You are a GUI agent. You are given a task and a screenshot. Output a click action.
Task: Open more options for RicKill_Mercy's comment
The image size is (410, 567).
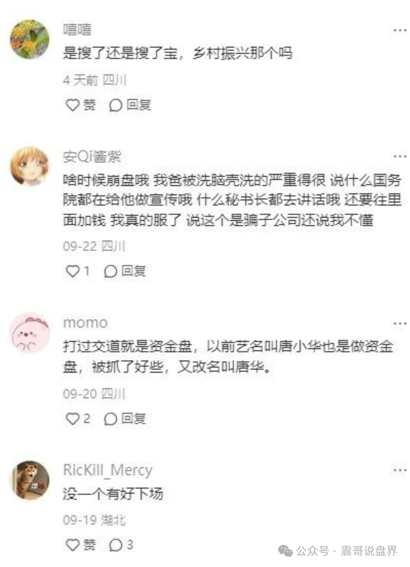click(x=399, y=470)
